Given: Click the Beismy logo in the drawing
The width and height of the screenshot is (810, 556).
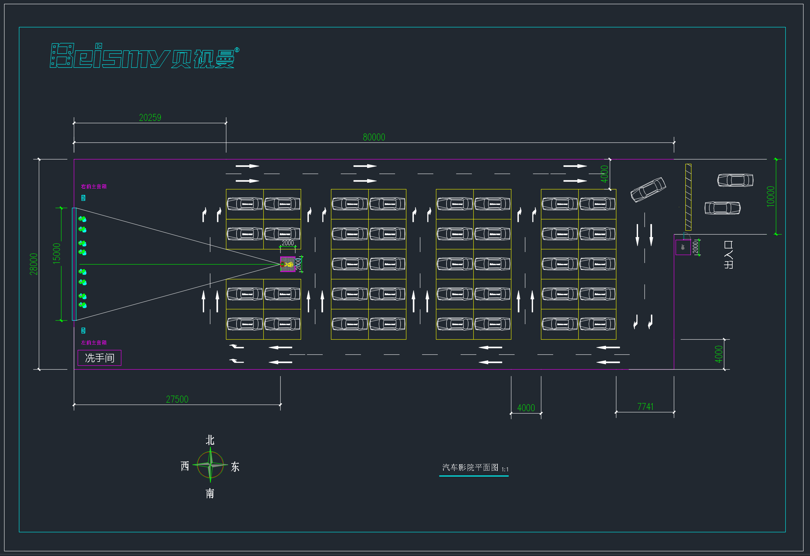Looking at the screenshot, I should click(144, 56).
